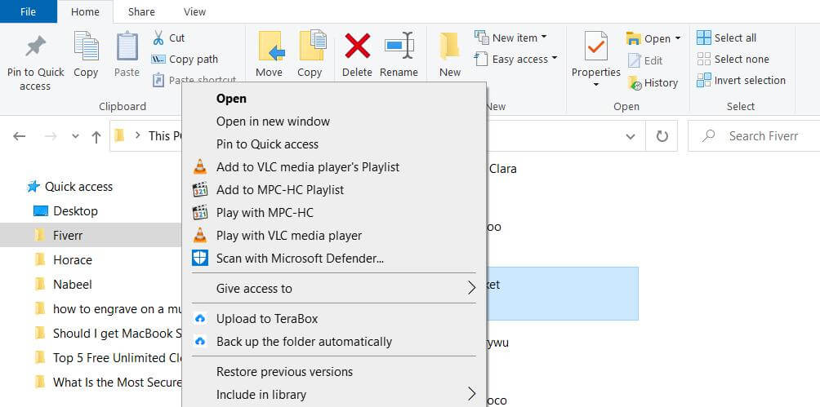
Task: Click the Forward navigation arrow
Action: [50, 136]
